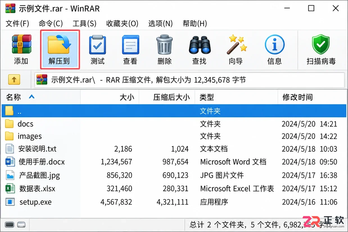Open the 帮助(H) menu
Viewport: 348px width, 232px height.
pyautogui.click(x=195, y=24)
